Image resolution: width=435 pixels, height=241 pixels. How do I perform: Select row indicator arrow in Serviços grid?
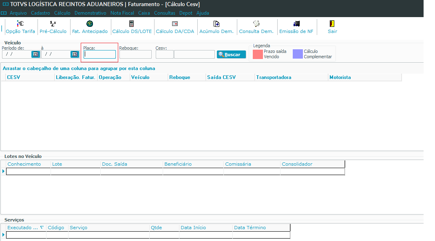(x=3, y=235)
